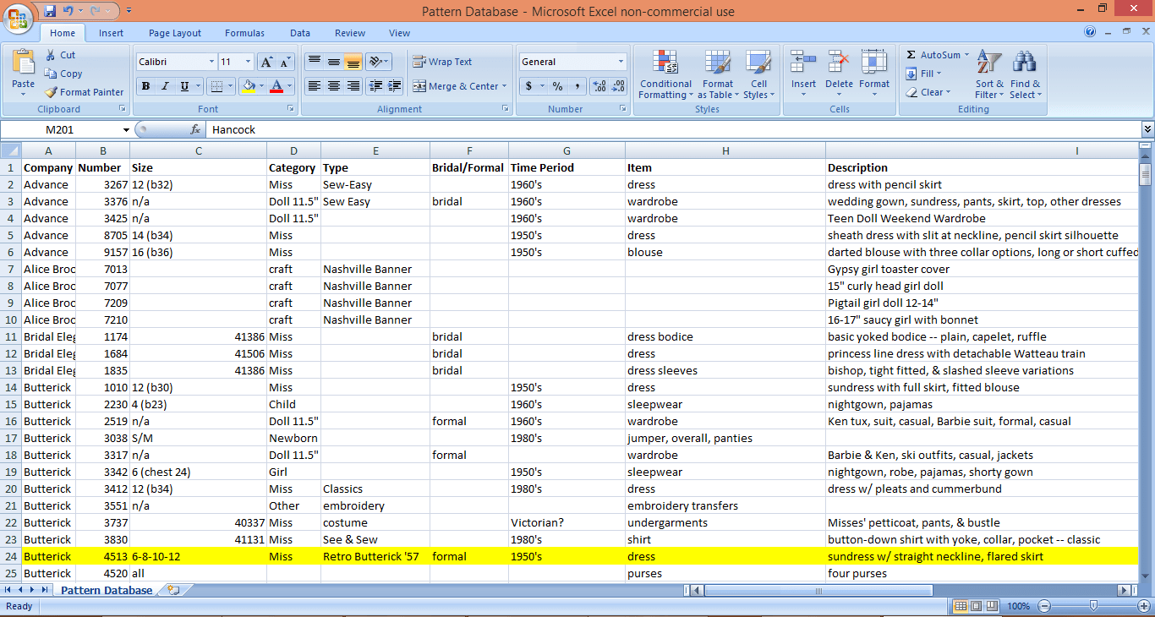Apply Comma Style
The height and width of the screenshot is (617, 1155).
pos(577,86)
